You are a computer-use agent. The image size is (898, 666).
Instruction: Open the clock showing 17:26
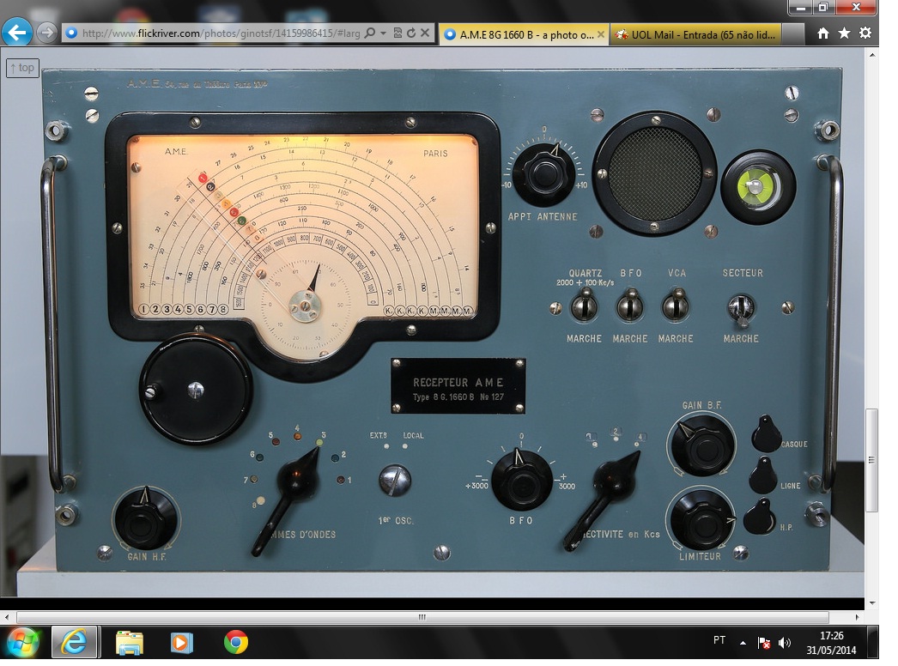pyautogui.click(x=831, y=643)
